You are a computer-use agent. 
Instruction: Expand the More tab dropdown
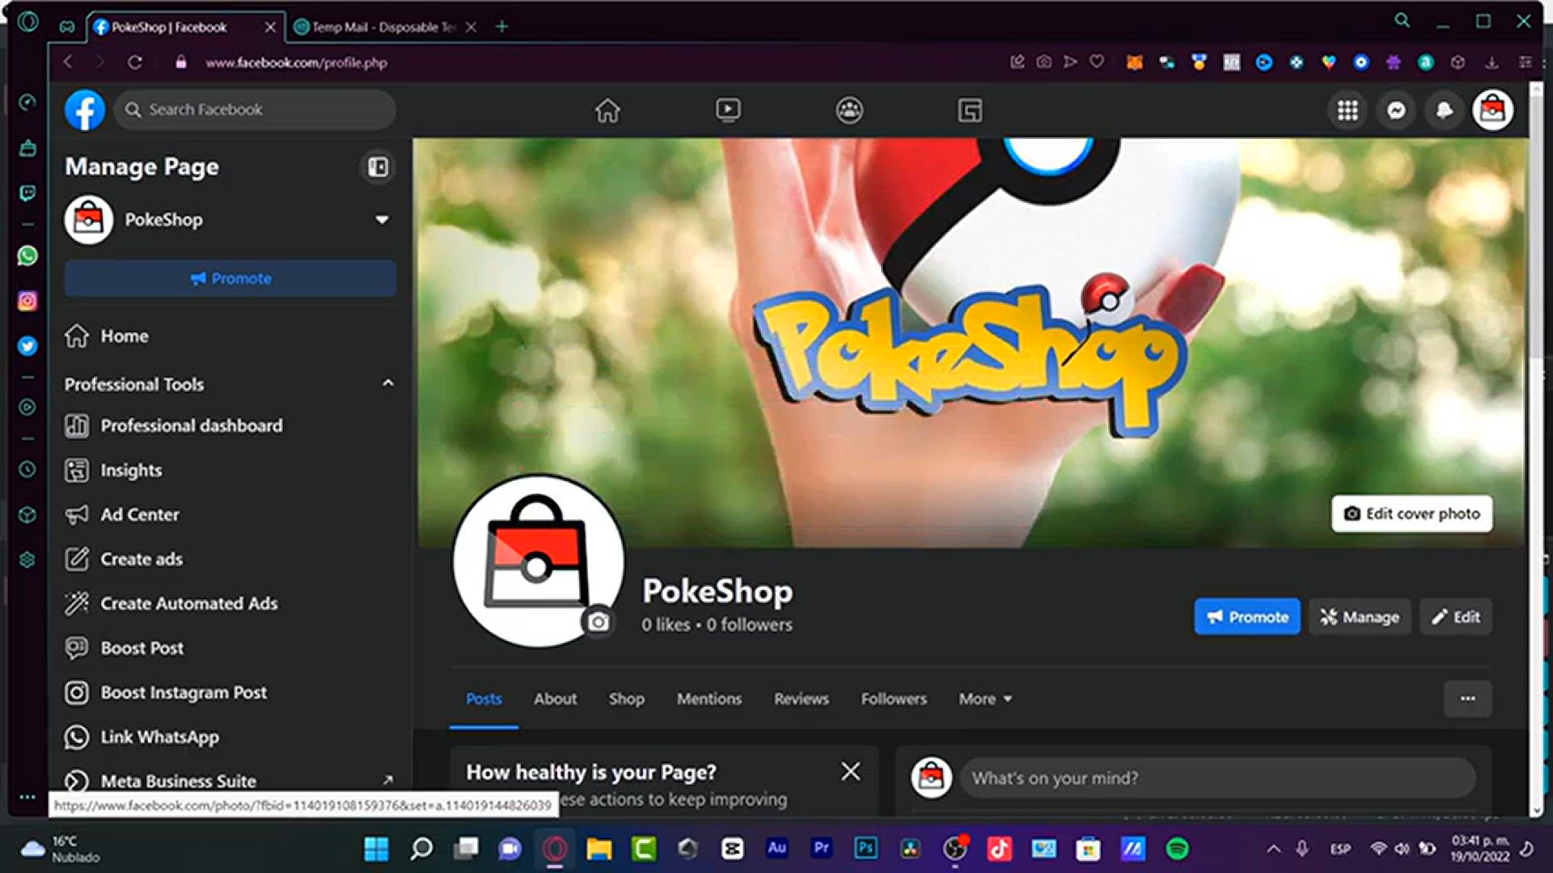tap(985, 699)
